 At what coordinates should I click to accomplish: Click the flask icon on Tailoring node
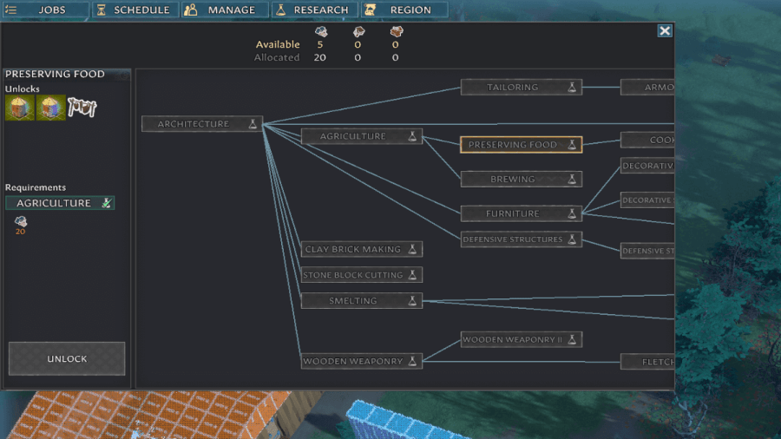572,88
